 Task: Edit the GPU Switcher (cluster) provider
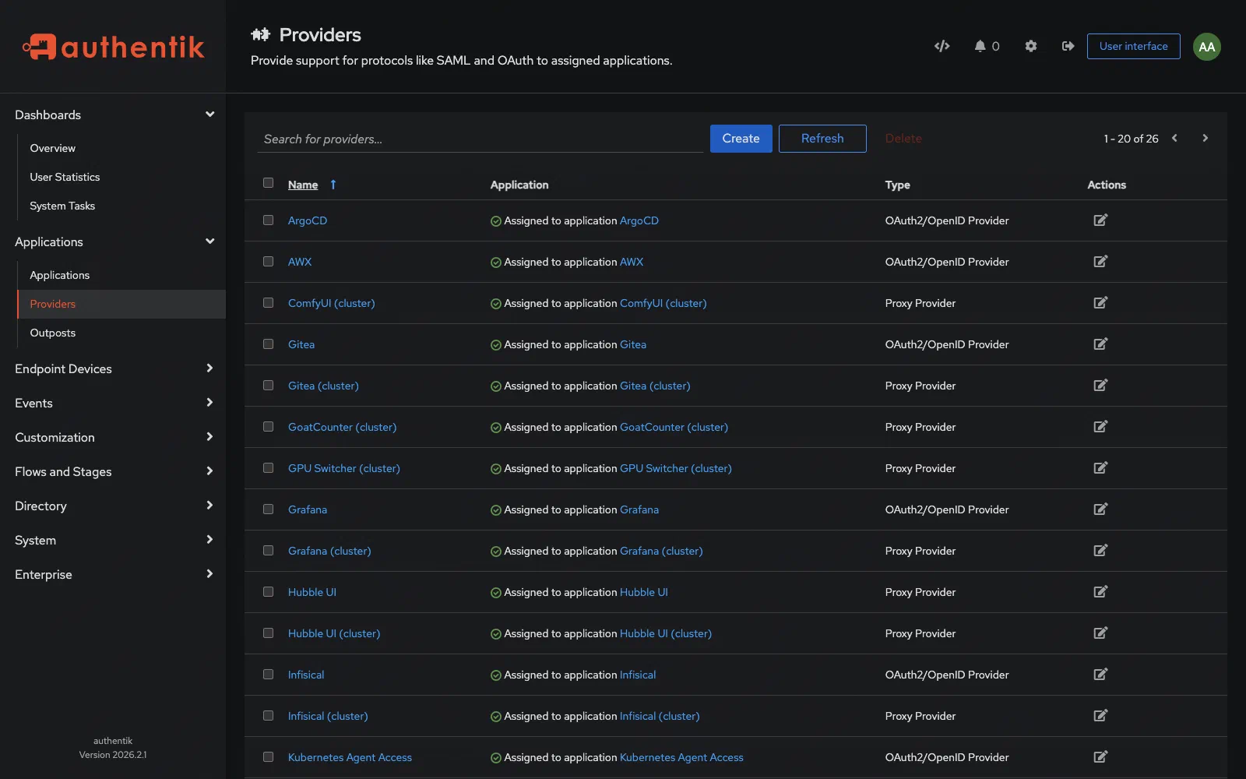click(1100, 468)
